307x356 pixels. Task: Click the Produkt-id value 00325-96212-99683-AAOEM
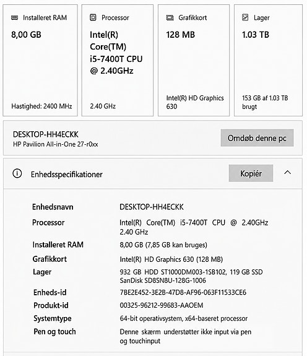[162, 305]
